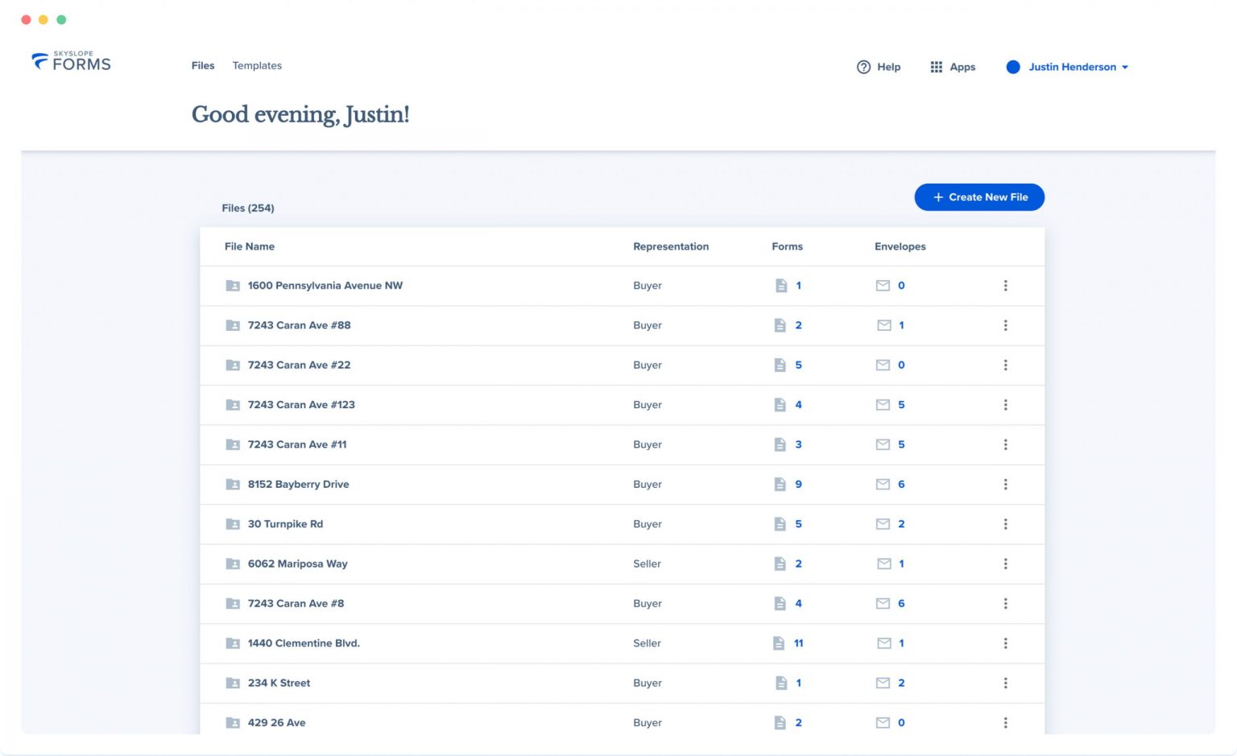The image size is (1237, 756).
Task: Click envelope icon for 6062 Mariposa Way
Action: point(883,564)
